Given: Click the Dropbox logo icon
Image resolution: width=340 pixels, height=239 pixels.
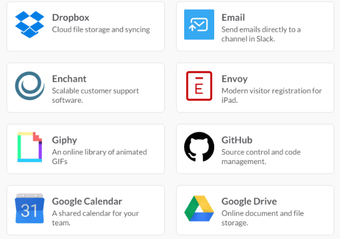Looking at the screenshot, I should [x=29, y=24].
